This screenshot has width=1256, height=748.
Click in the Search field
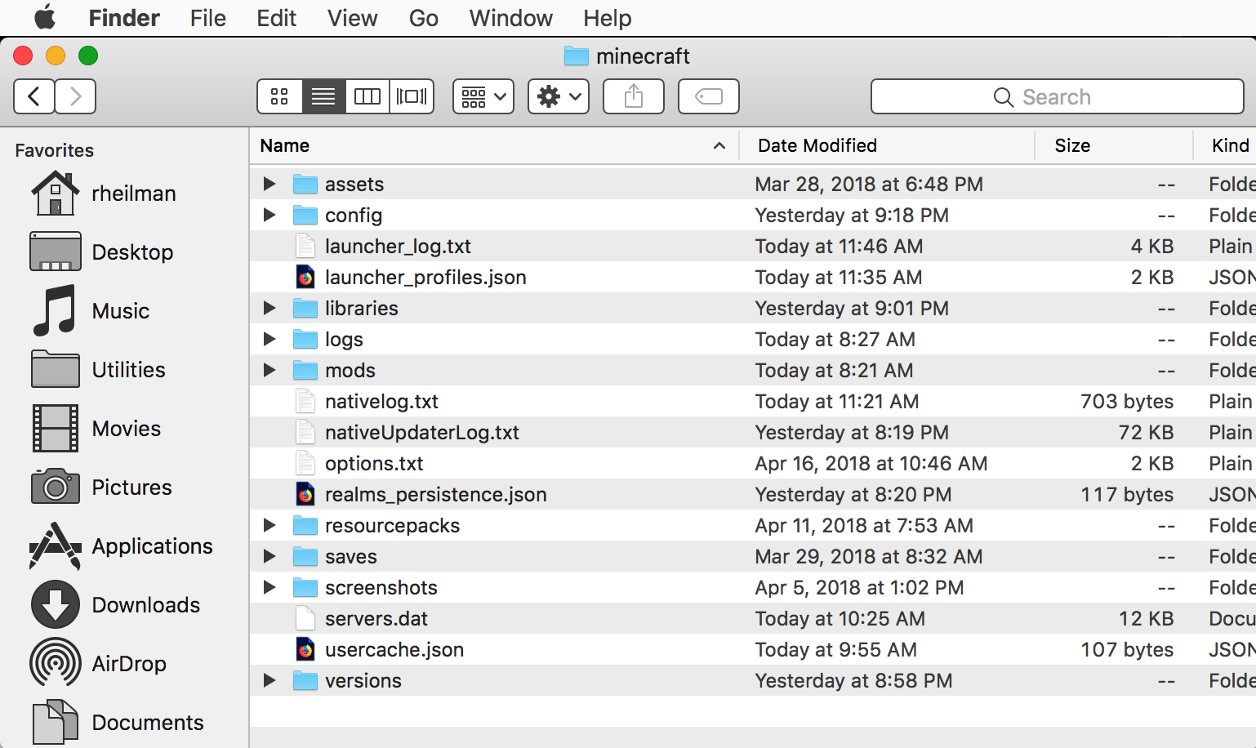(1058, 96)
